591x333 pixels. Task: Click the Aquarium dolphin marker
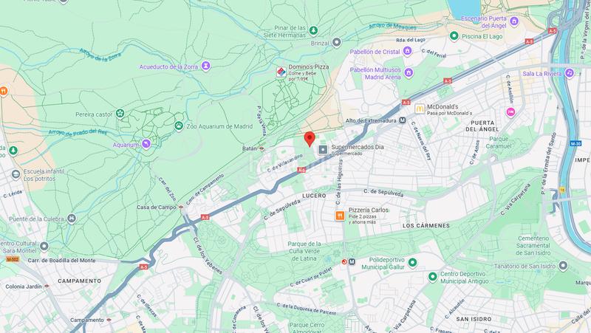(x=146, y=144)
